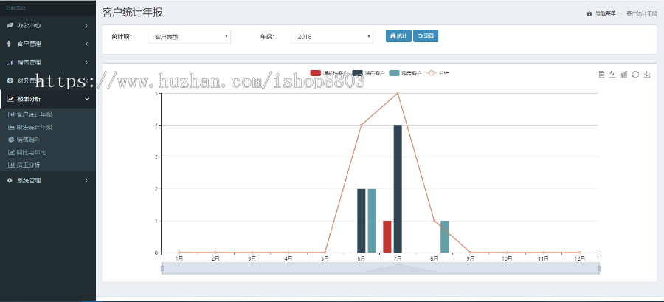Collapse 报表分析 using its down chevron
Viewport: 664px width, 302px height.
[x=87, y=99]
